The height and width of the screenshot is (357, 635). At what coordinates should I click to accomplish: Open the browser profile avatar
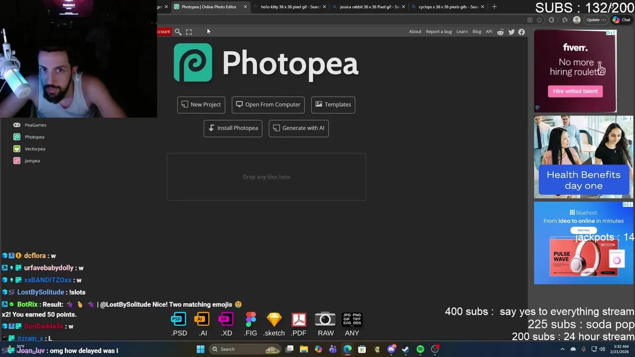[576, 20]
